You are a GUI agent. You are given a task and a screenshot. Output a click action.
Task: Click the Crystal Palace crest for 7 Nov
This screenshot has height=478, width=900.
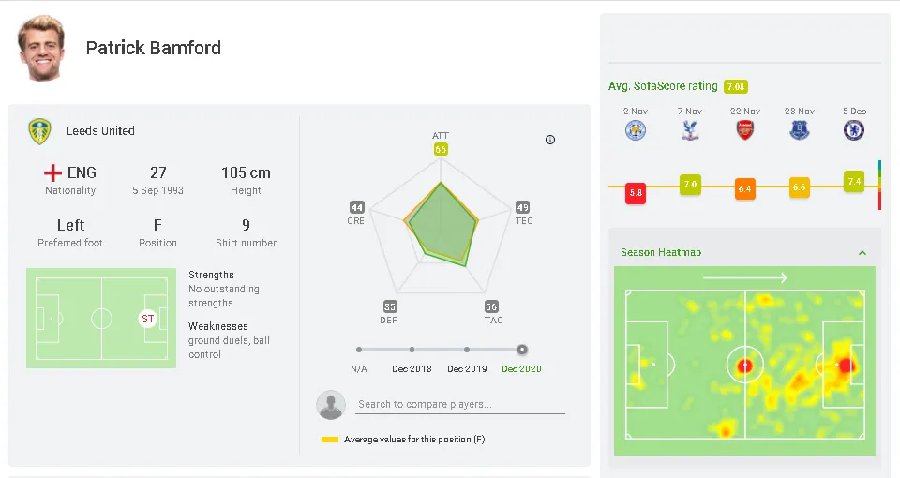coord(690,131)
